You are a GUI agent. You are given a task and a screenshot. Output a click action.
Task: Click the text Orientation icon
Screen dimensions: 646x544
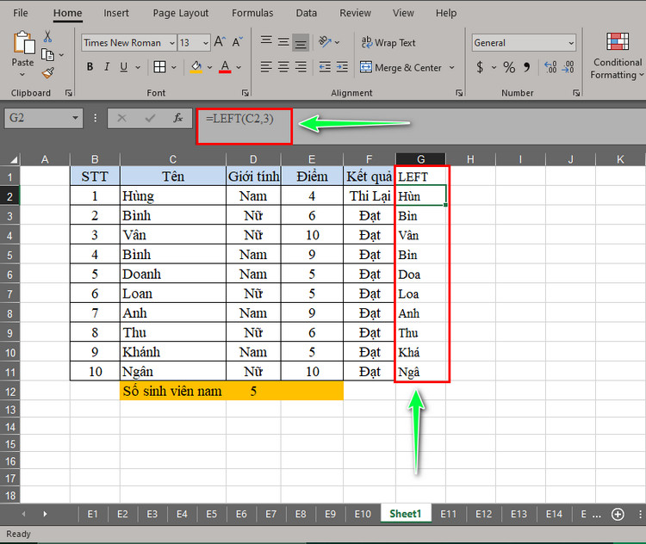point(326,42)
